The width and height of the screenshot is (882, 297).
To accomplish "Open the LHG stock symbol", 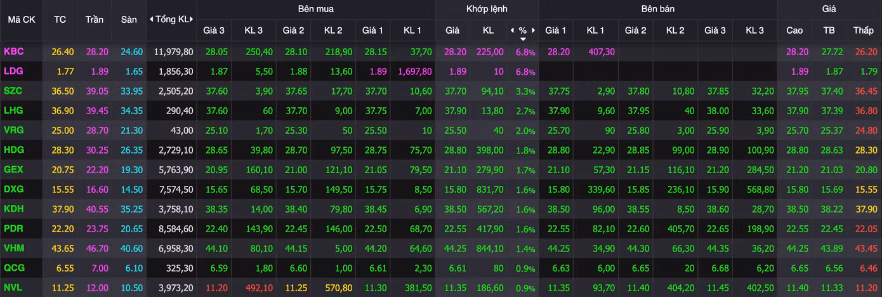I will pyautogui.click(x=13, y=110).
